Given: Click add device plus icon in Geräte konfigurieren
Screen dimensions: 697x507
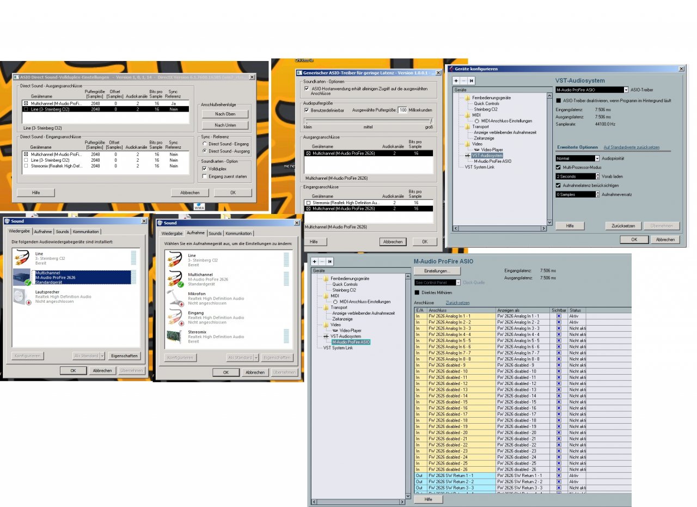Looking at the screenshot, I should click(x=456, y=81).
